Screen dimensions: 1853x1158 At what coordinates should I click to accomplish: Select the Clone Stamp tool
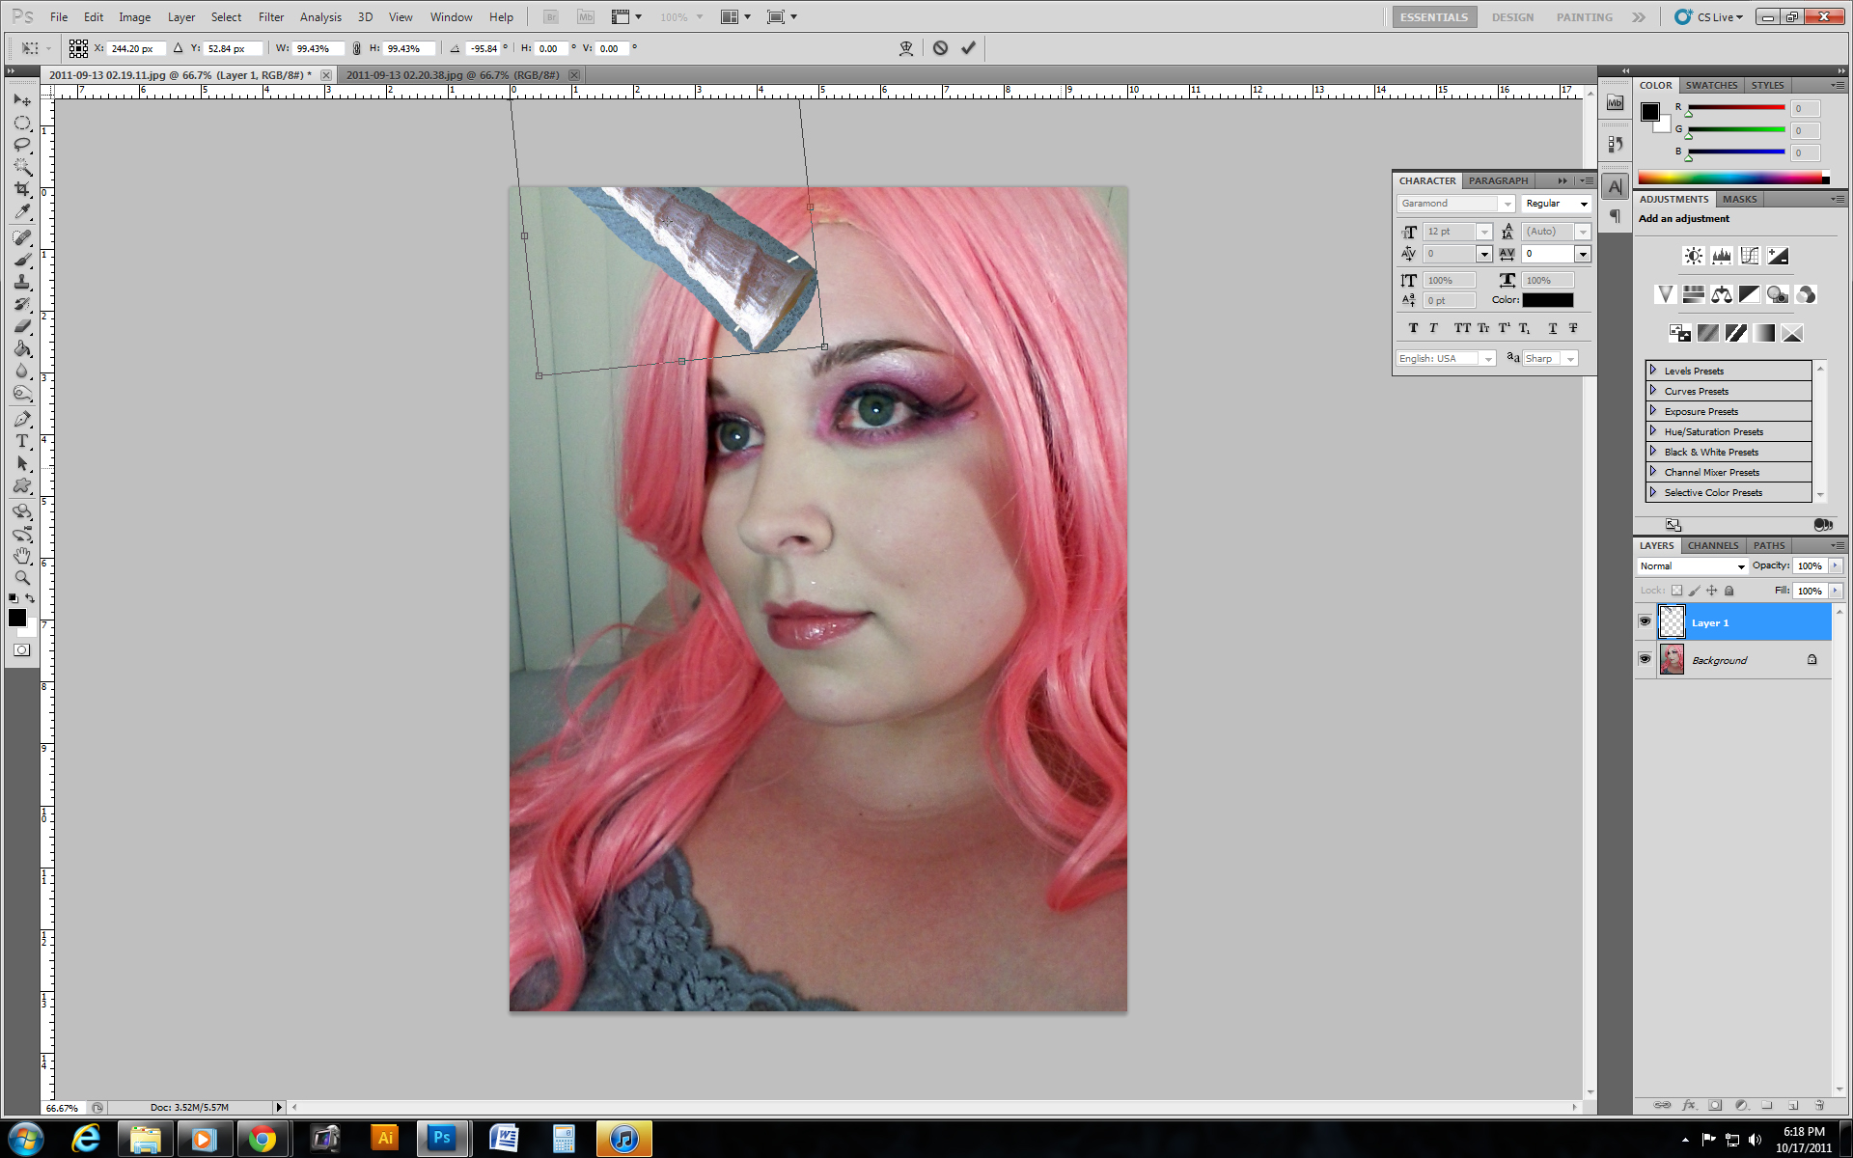coord(22,282)
